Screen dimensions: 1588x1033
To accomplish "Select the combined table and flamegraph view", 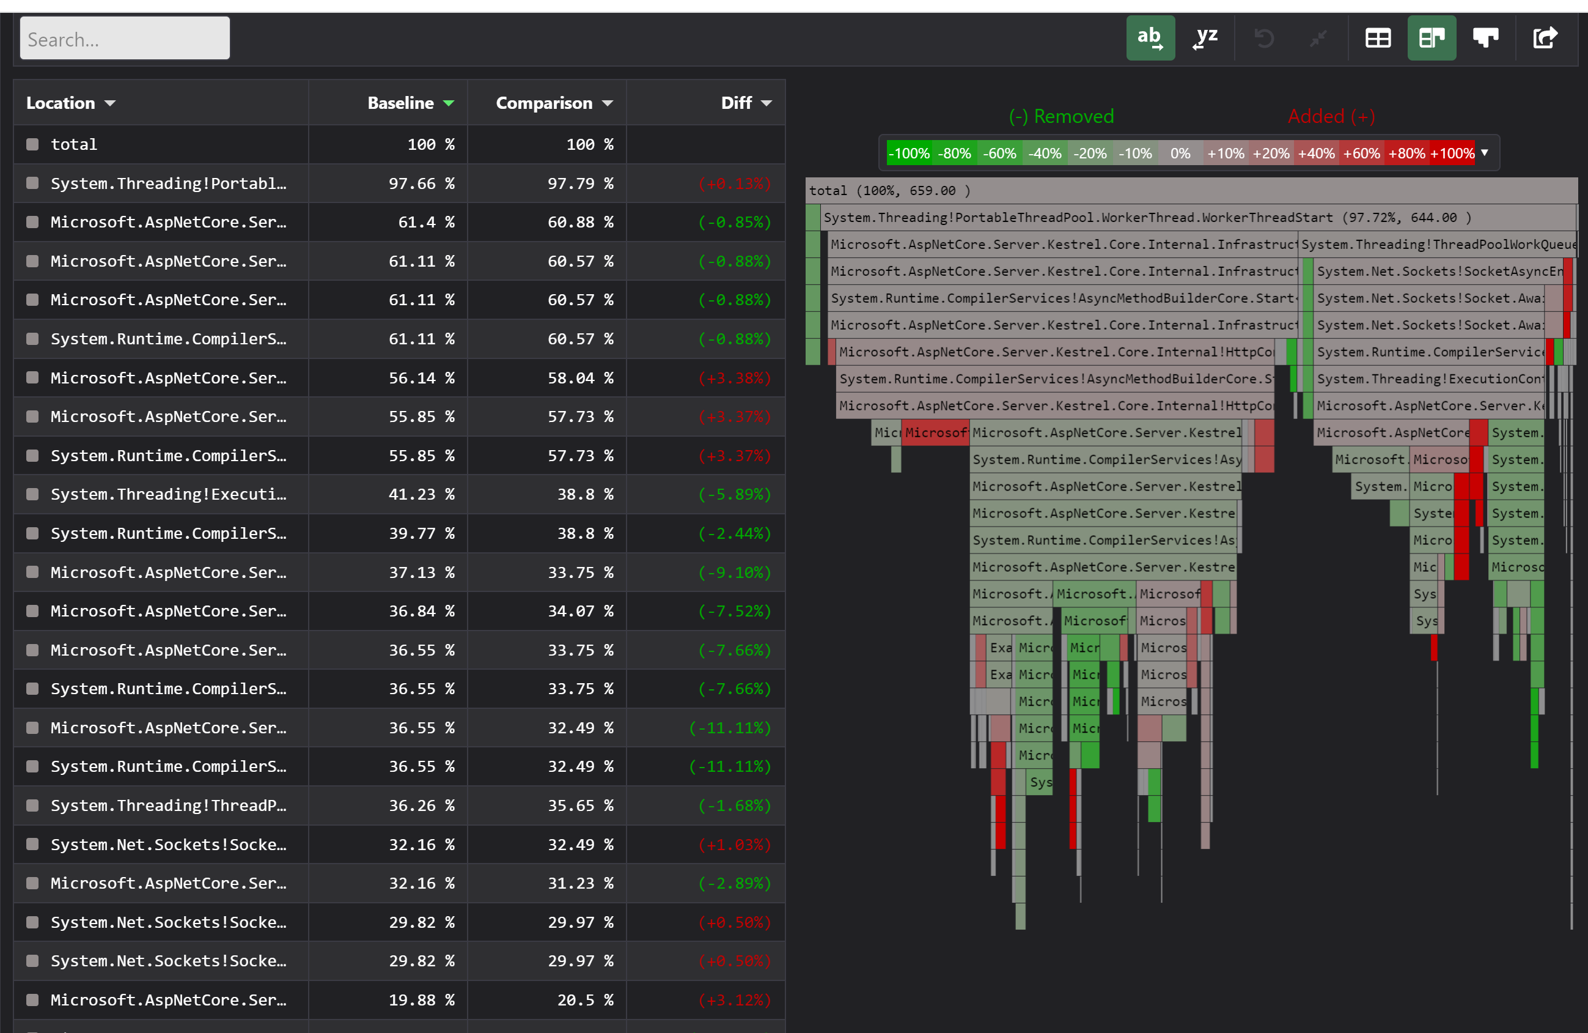I will pyautogui.click(x=1431, y=38).
